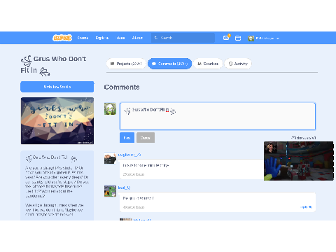336x252 pixels.
Task: Open the Activity tab
Action: tap(238, 64)
